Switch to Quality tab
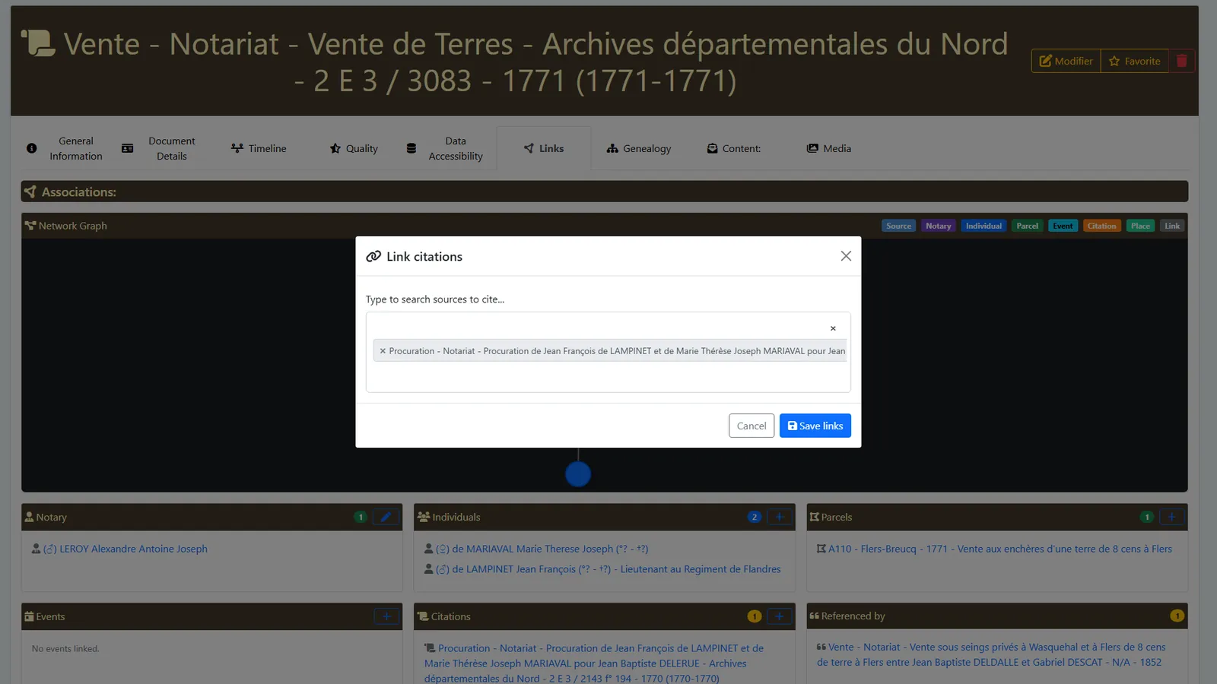1217x684 pixels. coord(354,148)
